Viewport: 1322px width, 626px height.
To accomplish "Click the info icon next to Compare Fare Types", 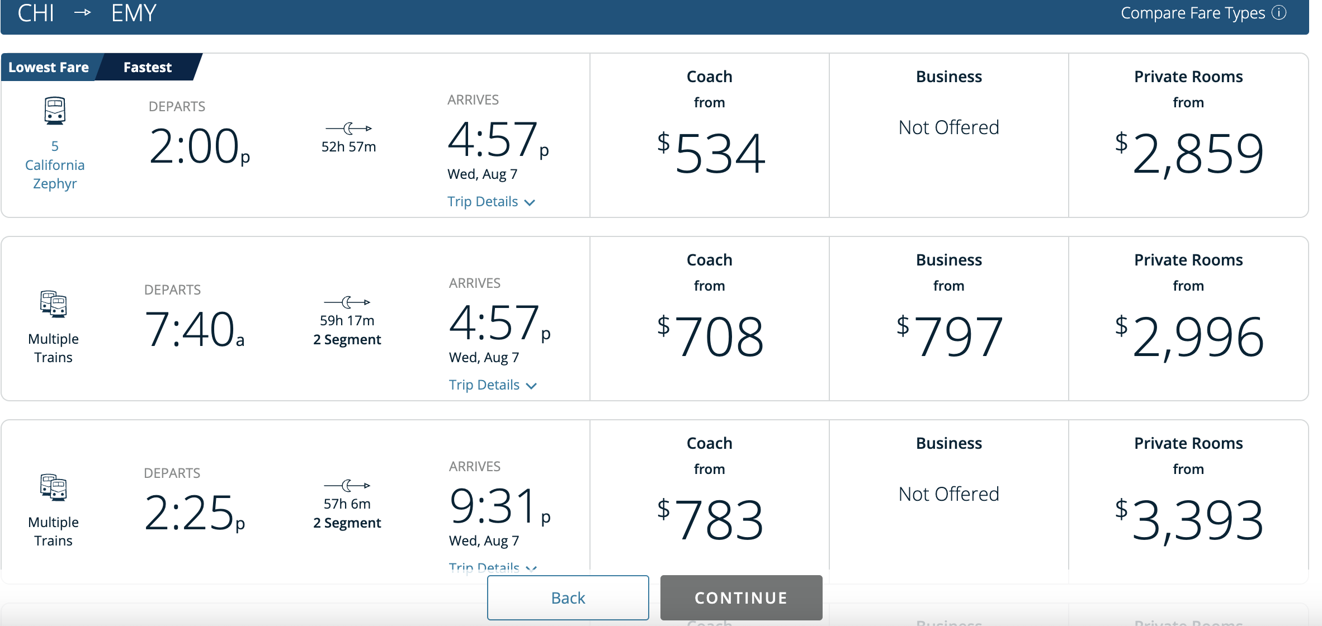I will [1279, 12].
